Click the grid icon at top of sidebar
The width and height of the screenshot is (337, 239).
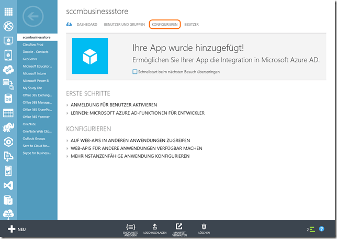8,10
